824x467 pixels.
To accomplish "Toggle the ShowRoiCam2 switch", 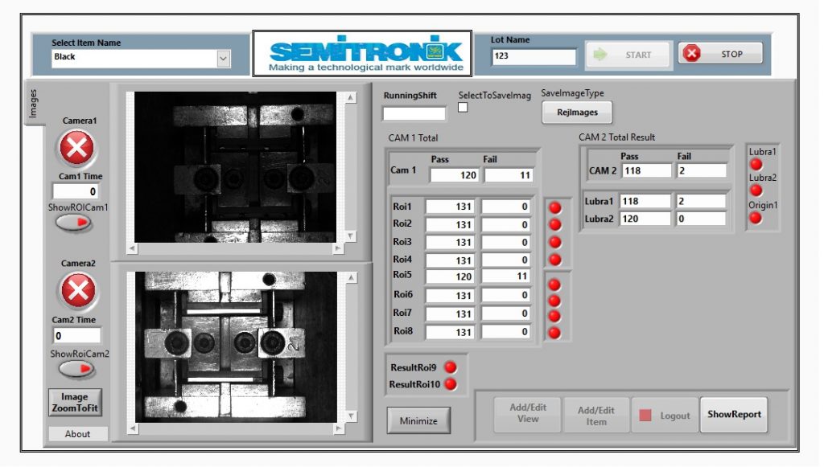I will (78, 369).
